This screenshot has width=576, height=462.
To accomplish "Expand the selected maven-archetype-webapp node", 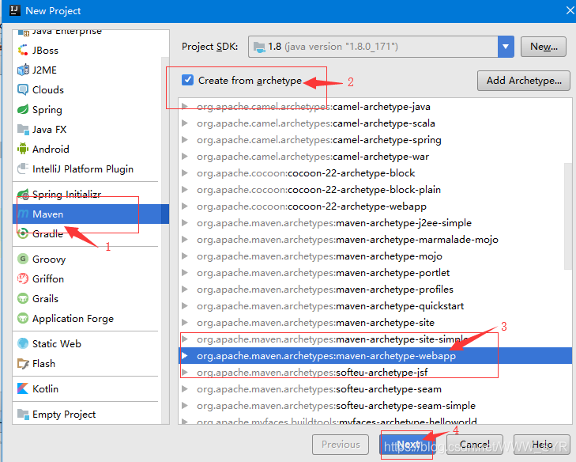I will (x=185, y=356).
